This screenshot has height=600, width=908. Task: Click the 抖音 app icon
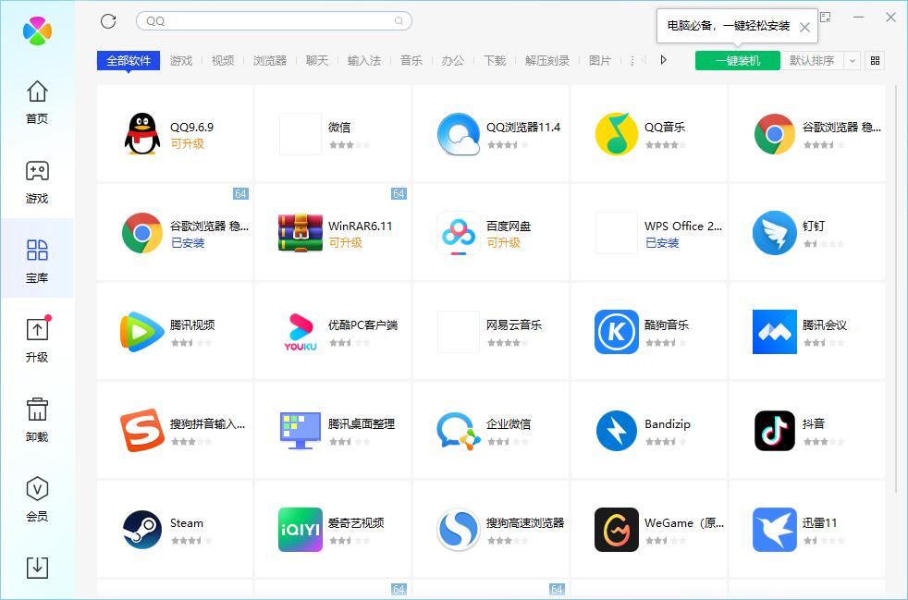coord(775,430)
